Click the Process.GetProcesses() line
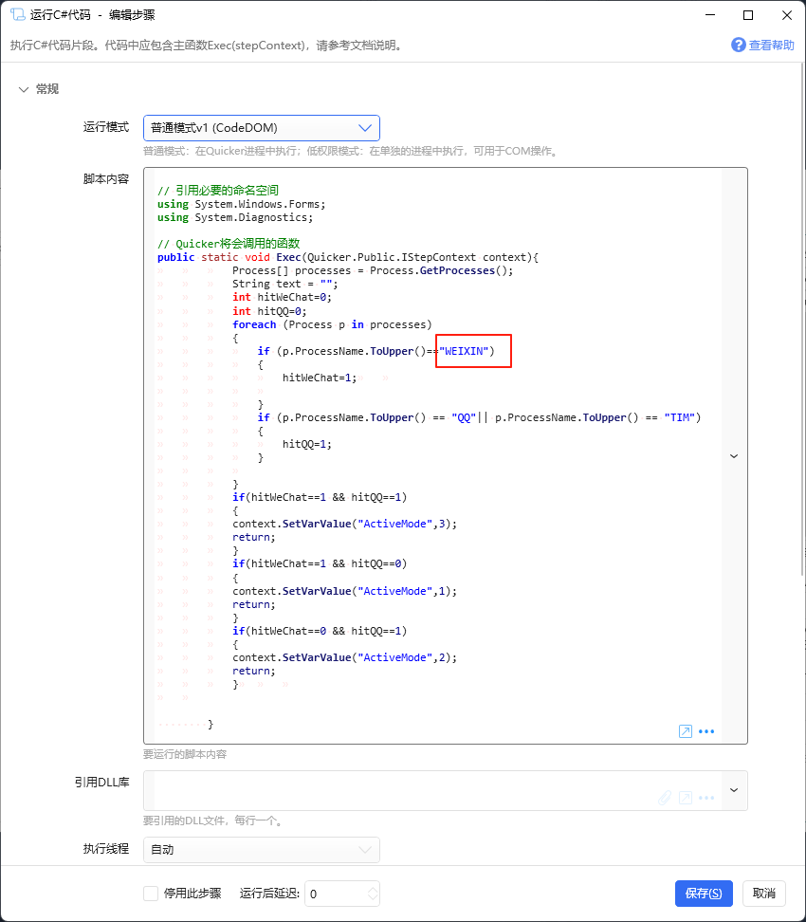806x922 pixels. (373, 270)
